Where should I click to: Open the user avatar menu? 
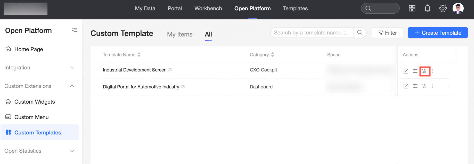pyautogui.click(x=458, y=8)
